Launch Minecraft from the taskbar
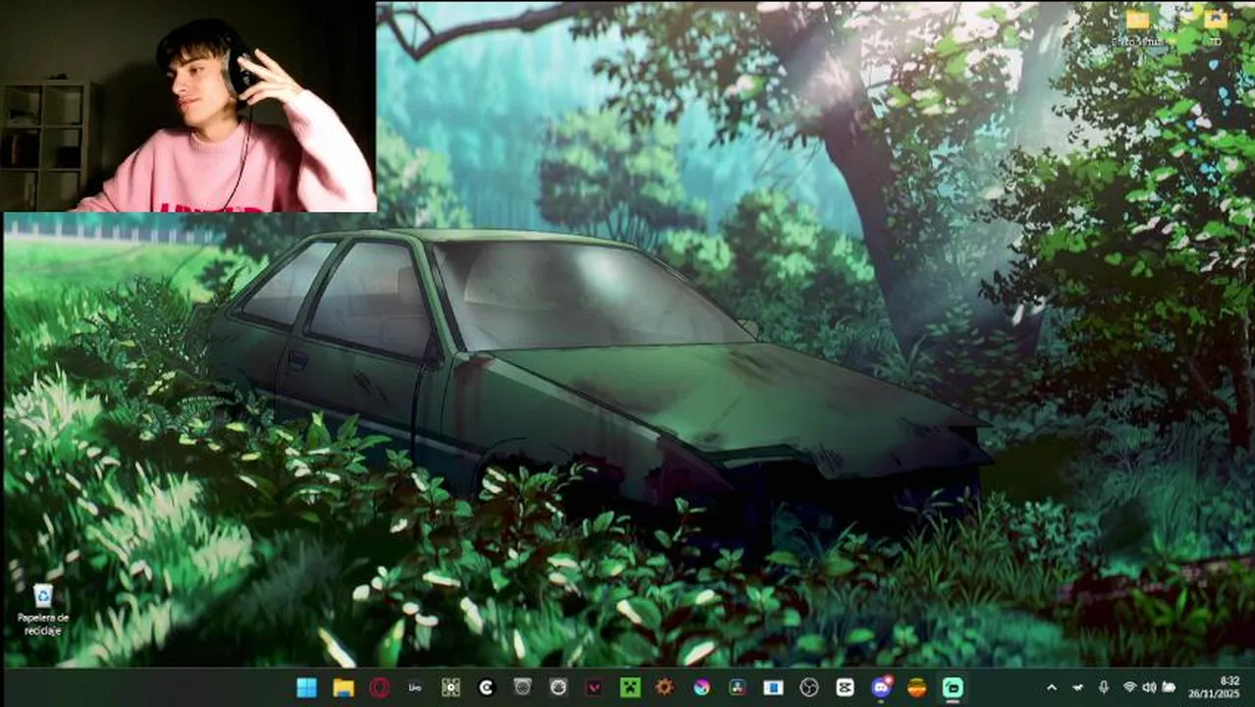This screenshot has height=707, width=1255. 629,687
